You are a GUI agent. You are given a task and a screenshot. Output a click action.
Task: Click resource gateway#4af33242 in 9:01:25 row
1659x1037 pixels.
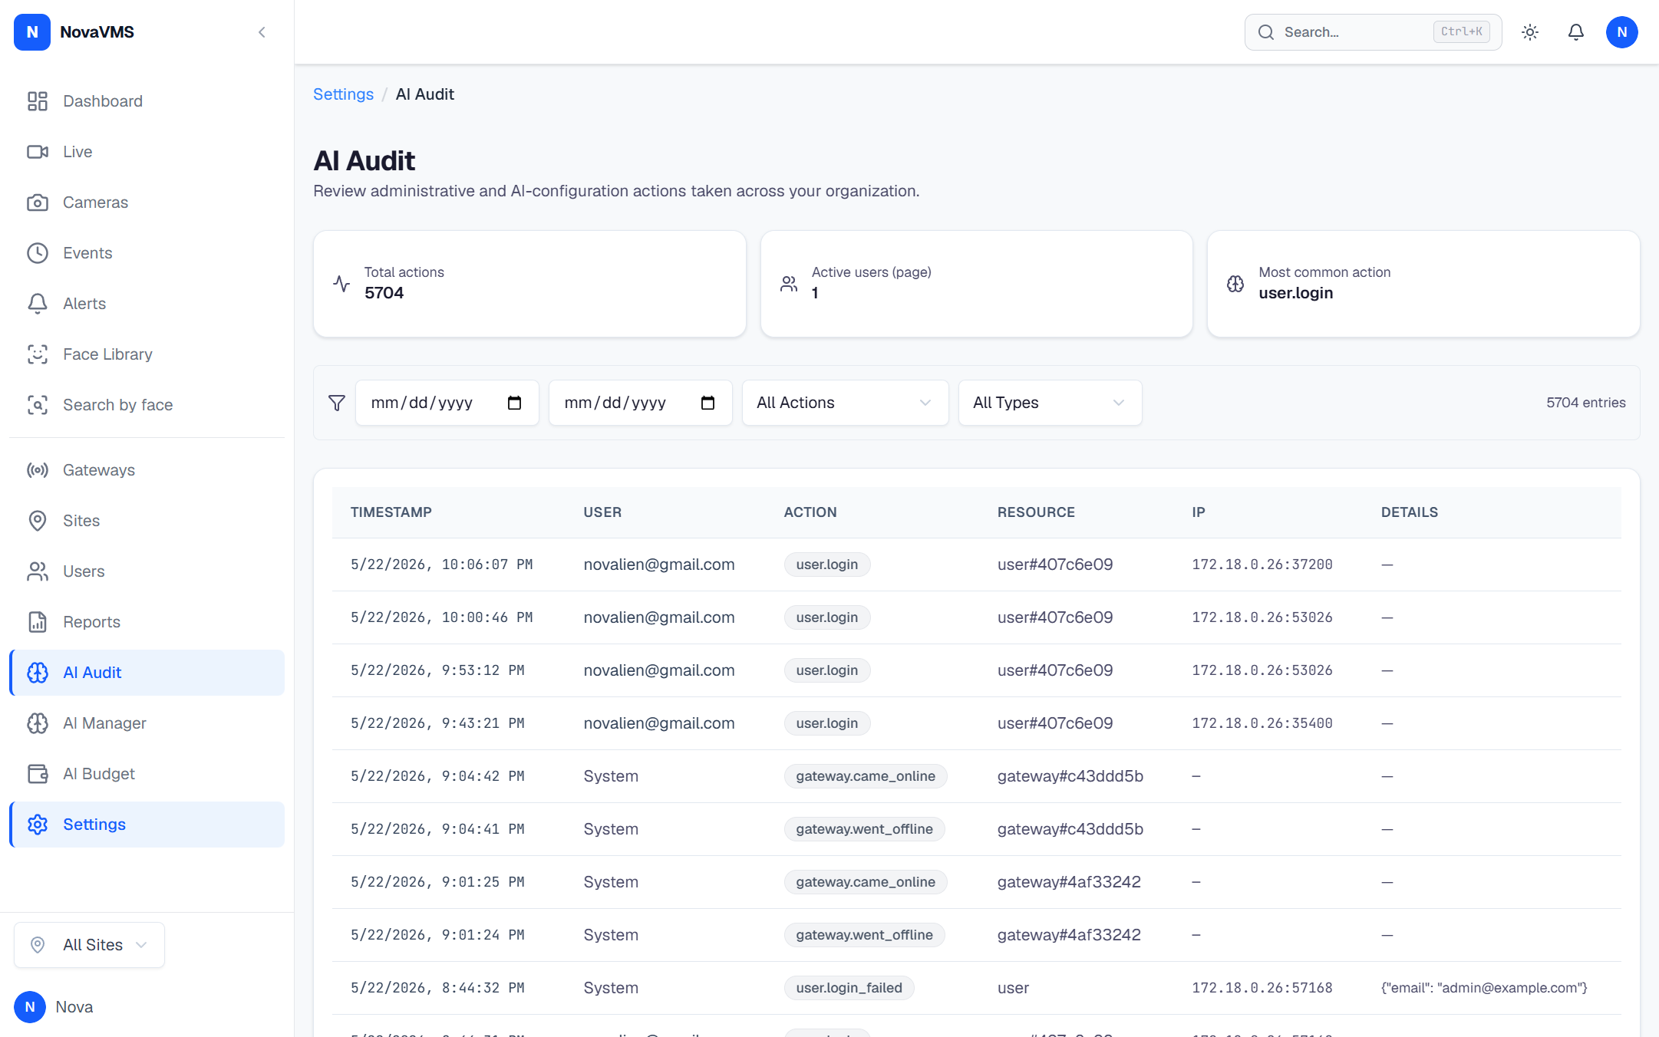[x=1069, y=882]
